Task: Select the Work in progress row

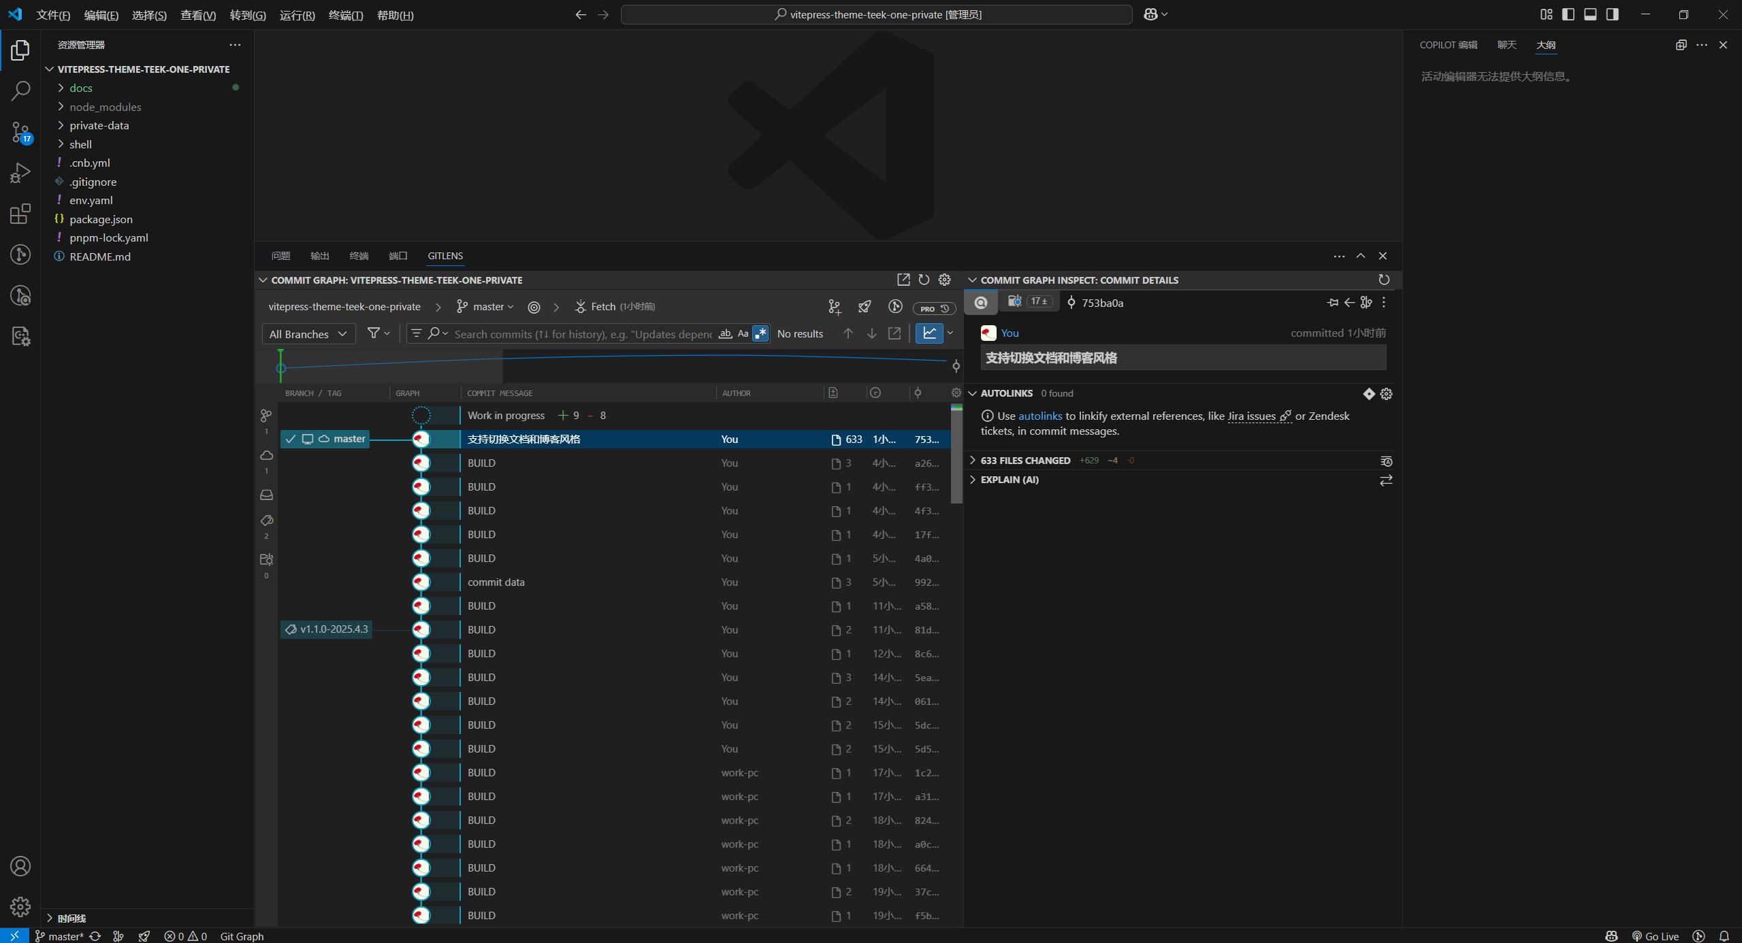Action: click(x=614, y=416)
